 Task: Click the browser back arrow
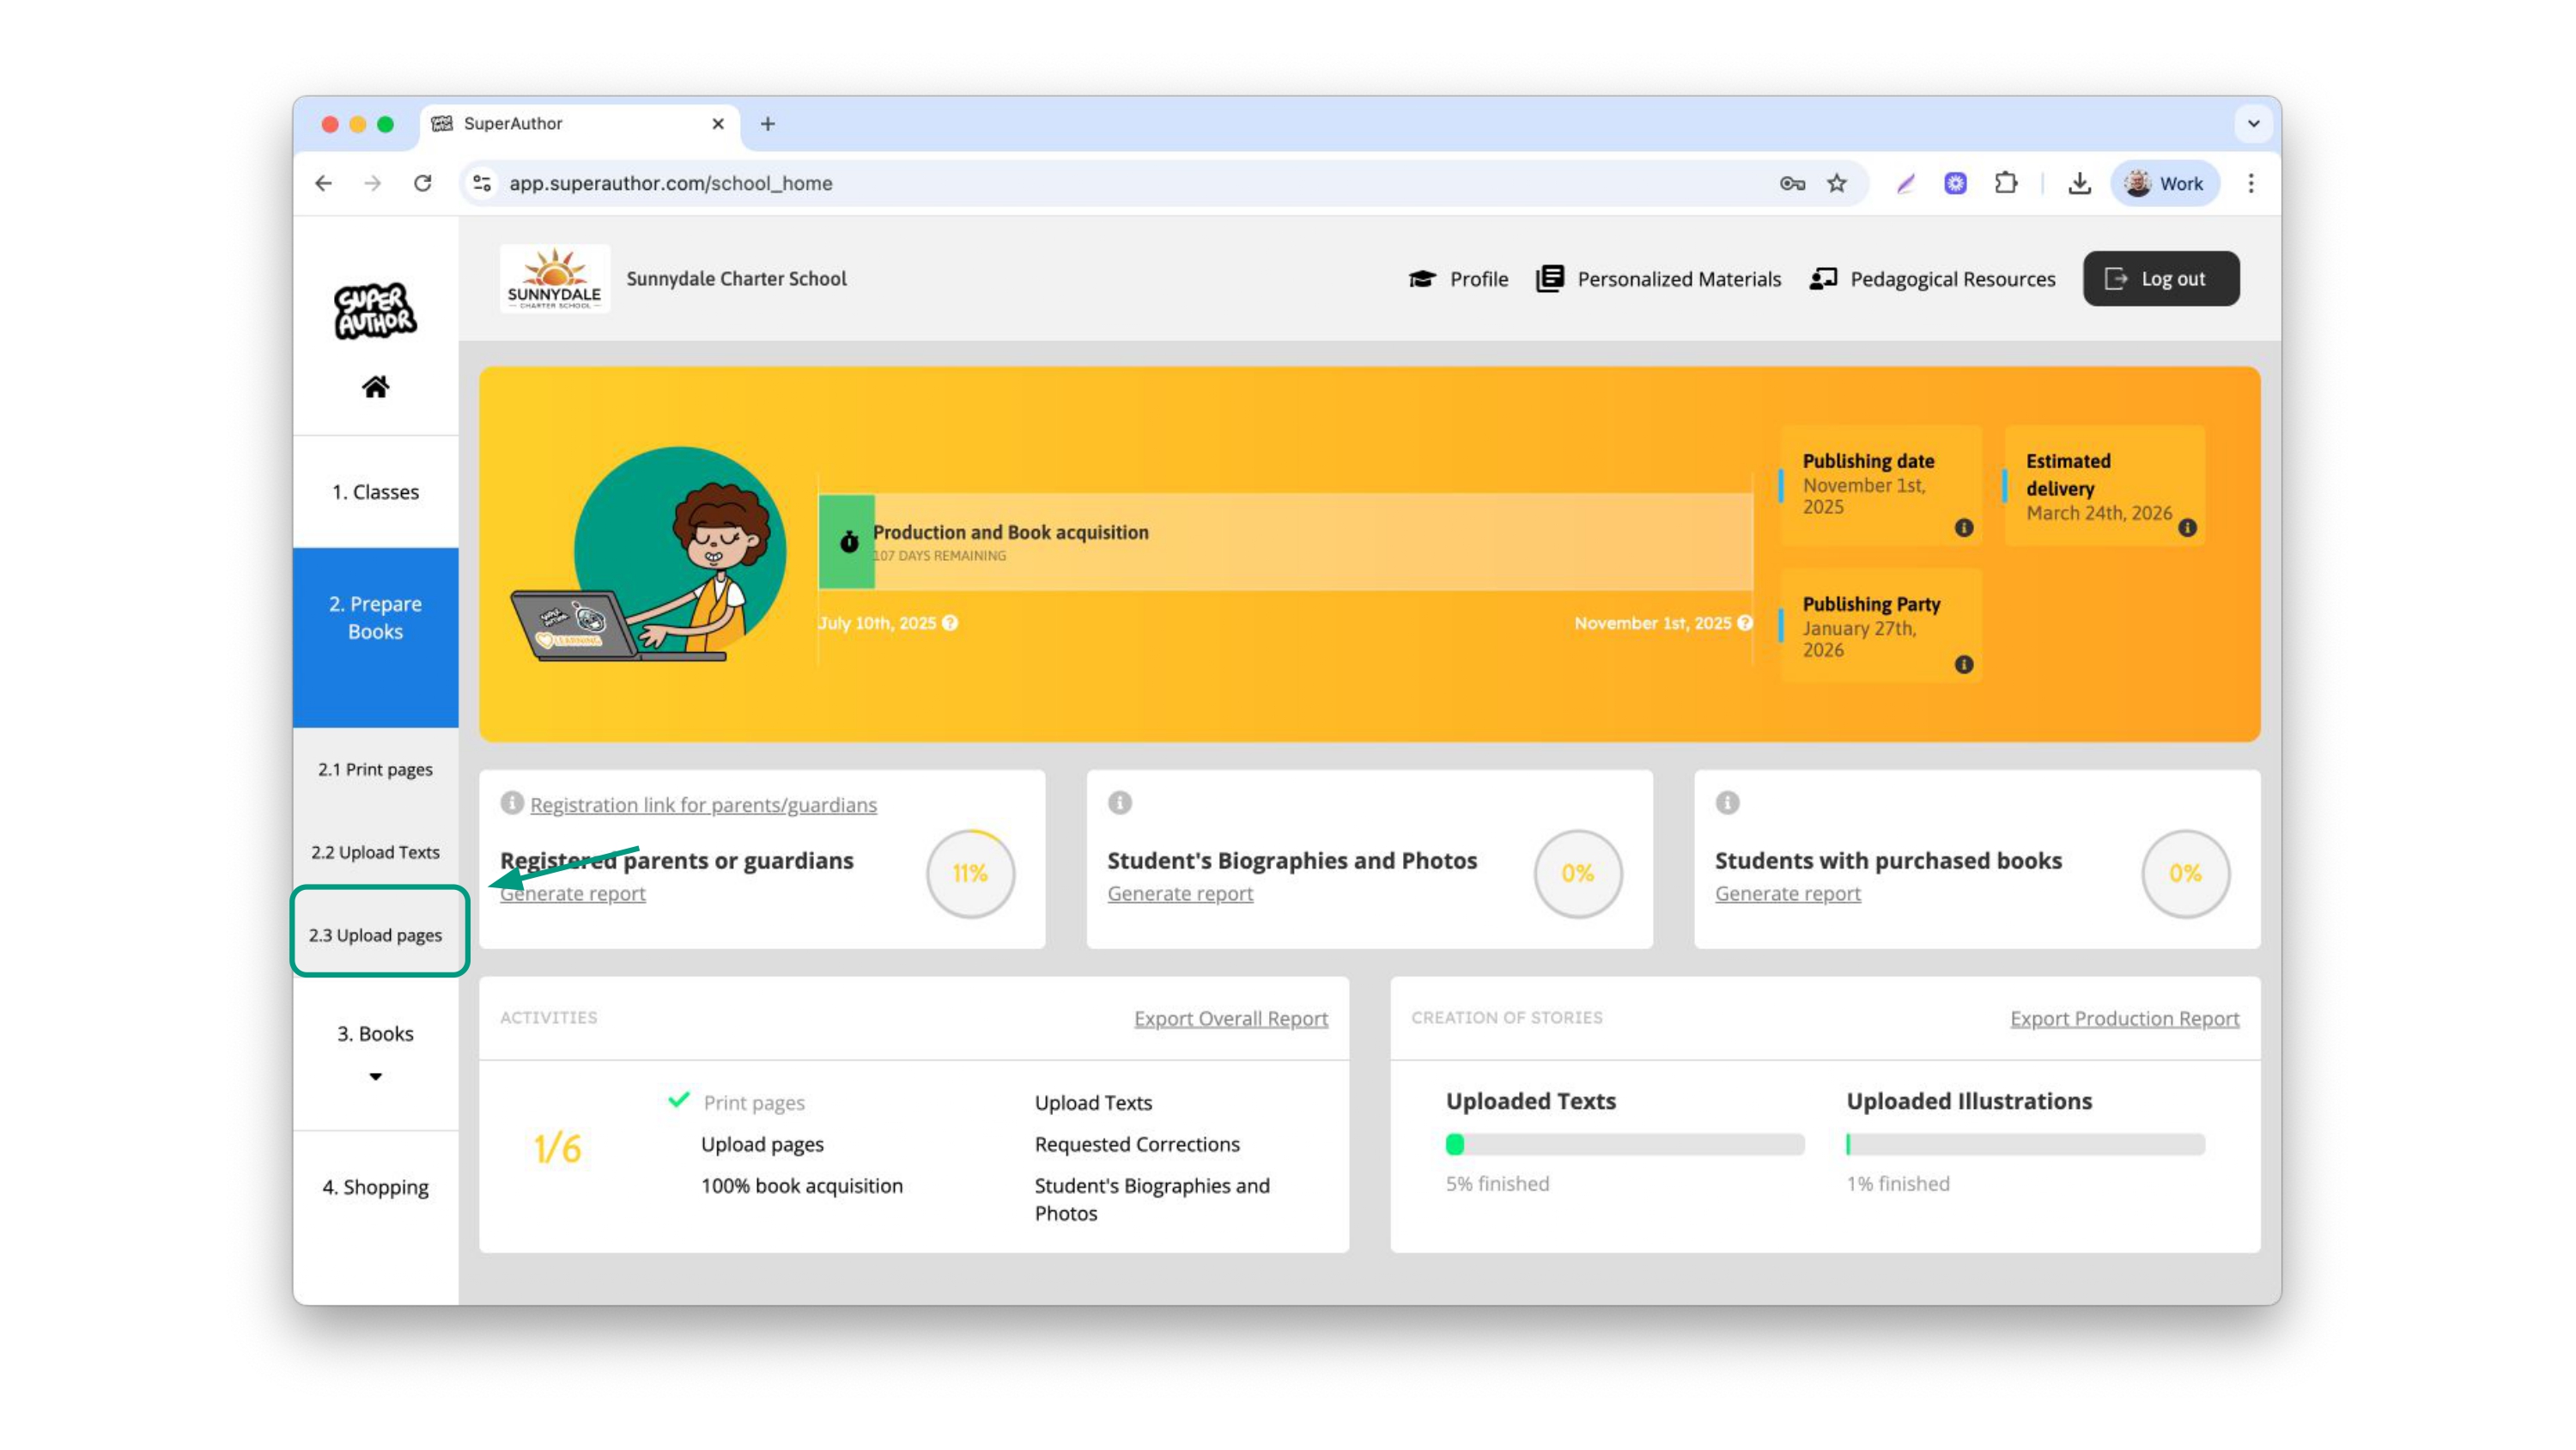tap(323, 183)
